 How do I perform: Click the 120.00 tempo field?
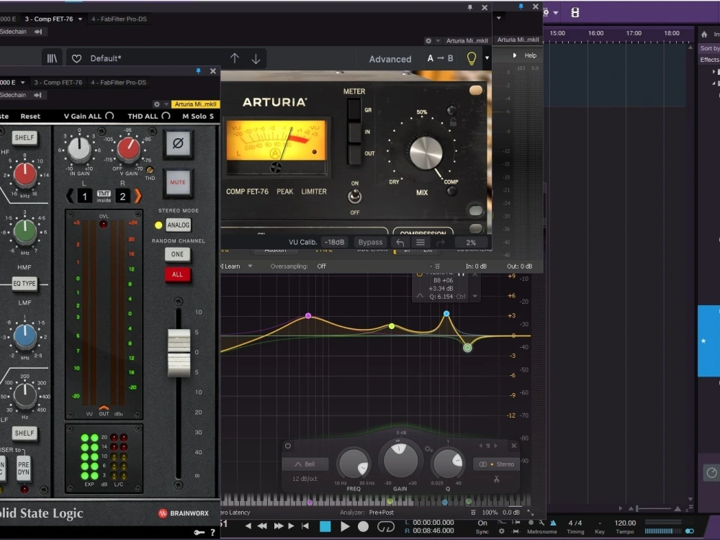coord(625,523)
